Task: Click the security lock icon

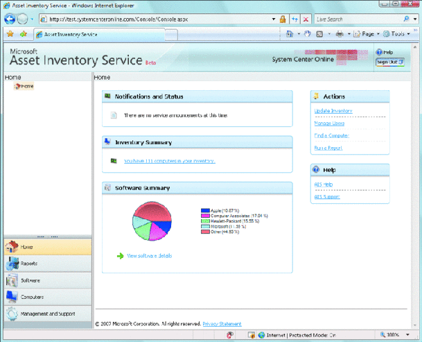Action: 282,19
